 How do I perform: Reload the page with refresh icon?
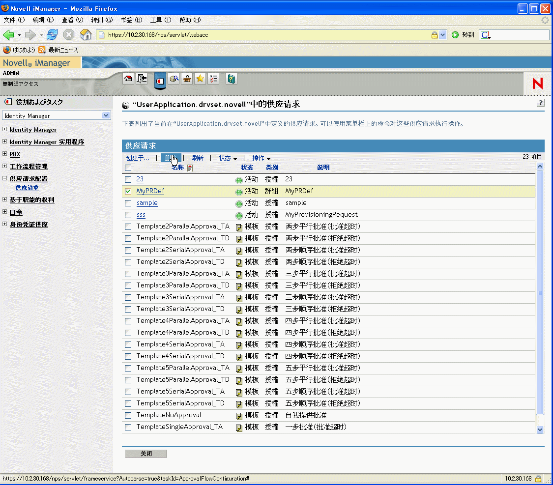coord(52,34)
